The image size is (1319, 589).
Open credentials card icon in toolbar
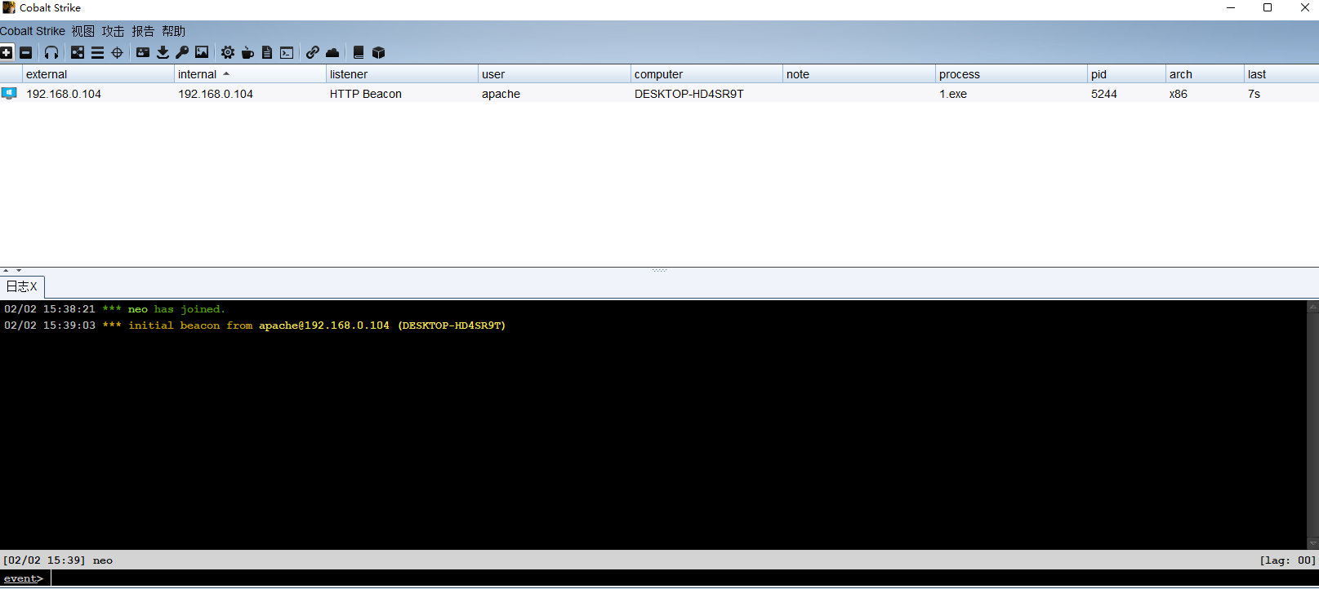143,52
